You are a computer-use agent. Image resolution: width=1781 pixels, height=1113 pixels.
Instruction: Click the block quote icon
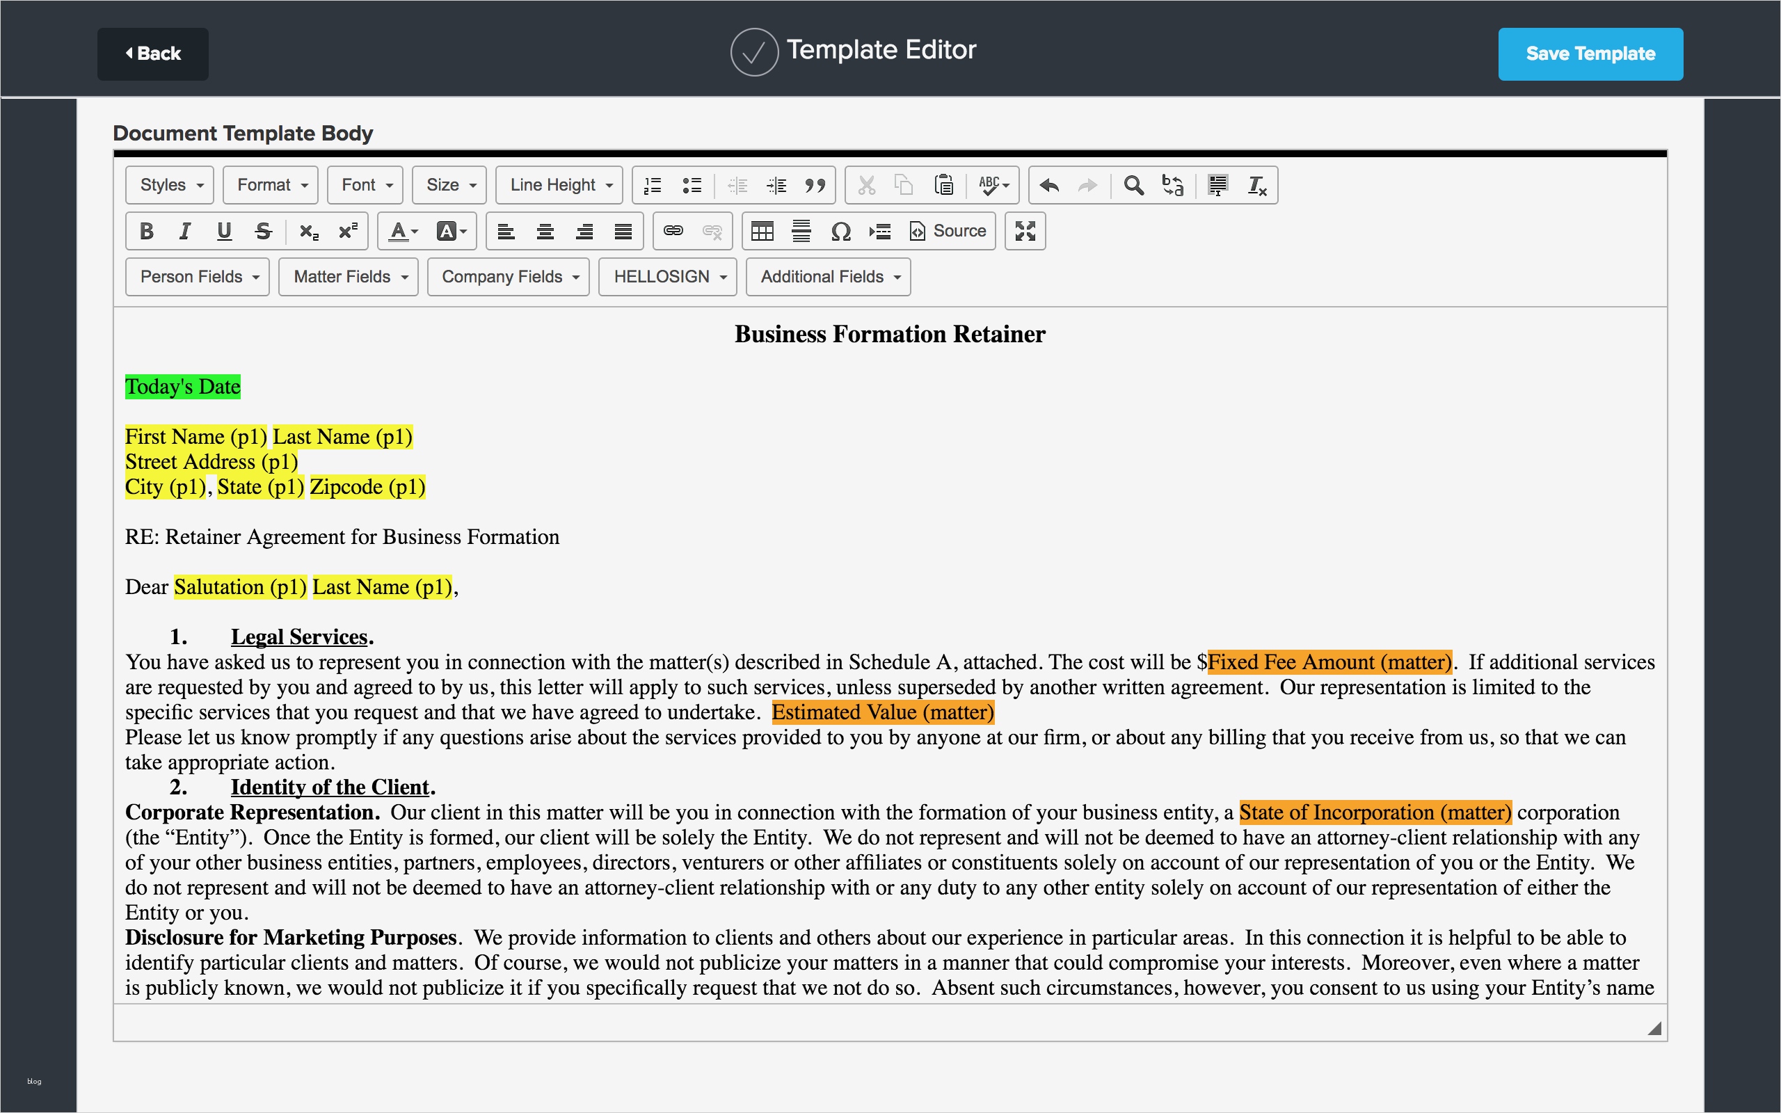815,185
